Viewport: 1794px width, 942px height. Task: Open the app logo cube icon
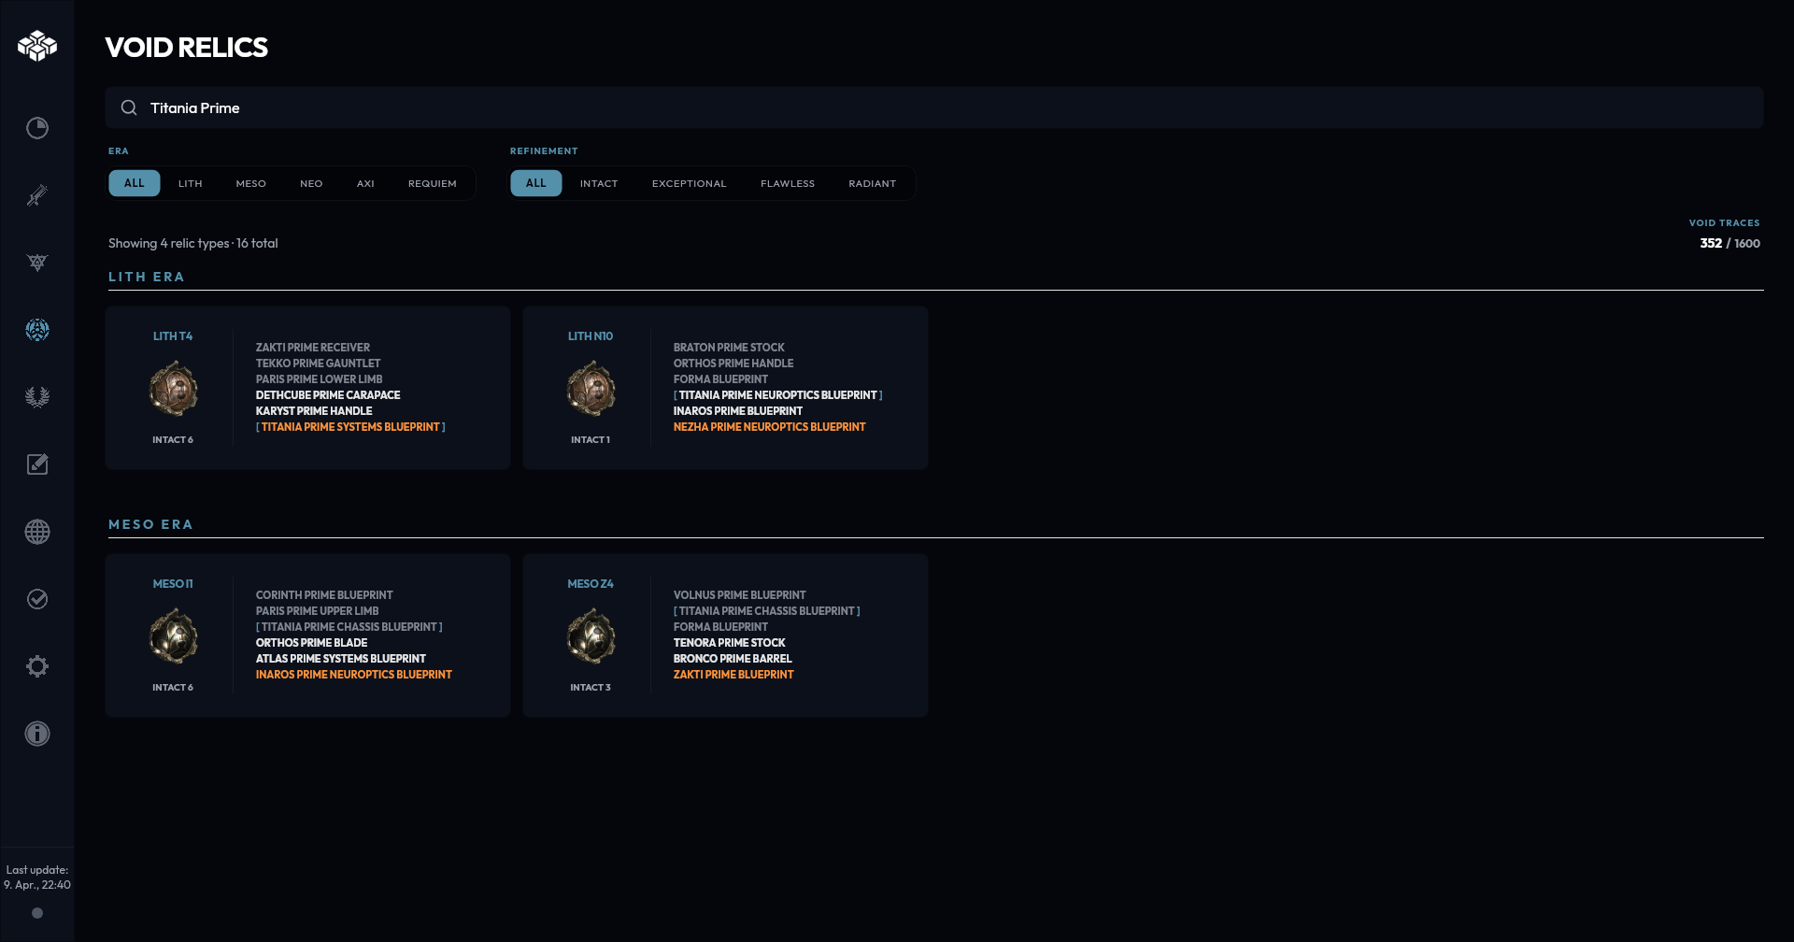(37, 45)
